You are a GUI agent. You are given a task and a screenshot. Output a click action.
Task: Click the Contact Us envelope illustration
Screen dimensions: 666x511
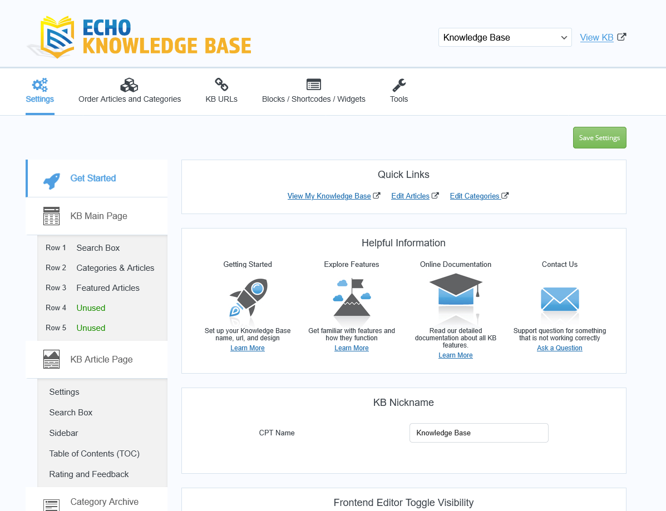pyautogui.click(x=560, y=299)
